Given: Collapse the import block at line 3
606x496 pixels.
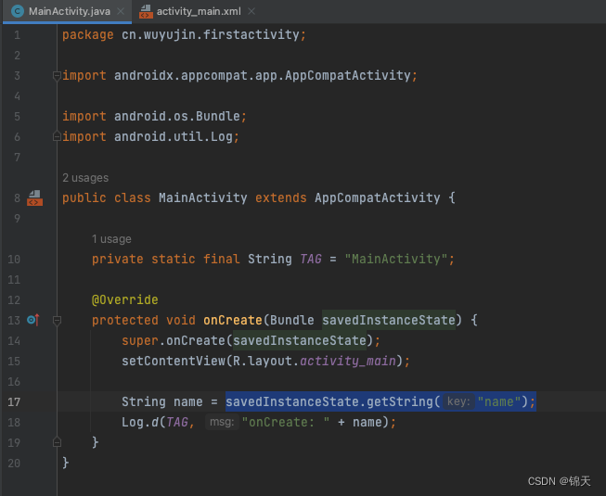Looking at the screenshot, I should (x=57, y=75).
